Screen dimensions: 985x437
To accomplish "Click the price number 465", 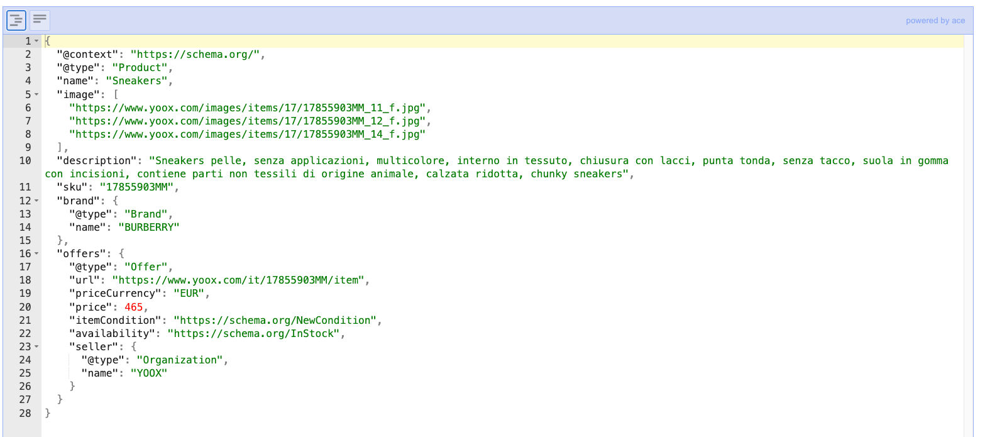I will (133, 307).
